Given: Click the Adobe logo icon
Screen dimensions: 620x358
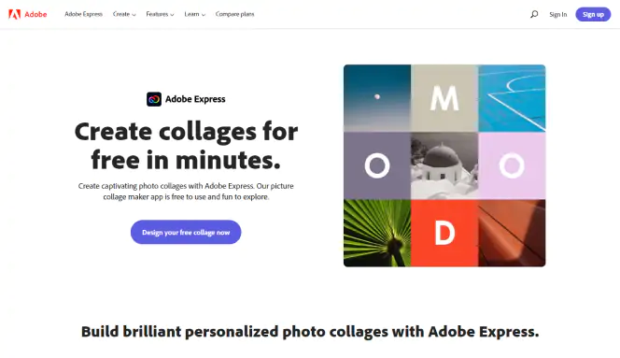Looking at the screenshot, I should point(15,14).
